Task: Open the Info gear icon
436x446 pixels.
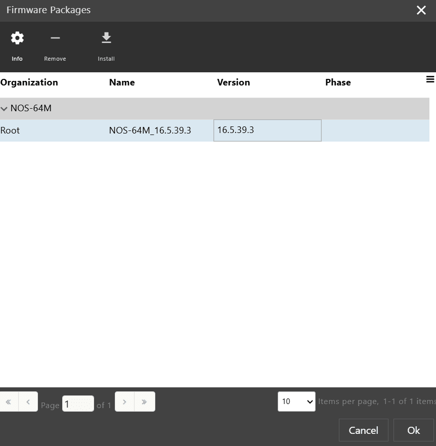Action: pyautogui.click(x=17, y=38)
